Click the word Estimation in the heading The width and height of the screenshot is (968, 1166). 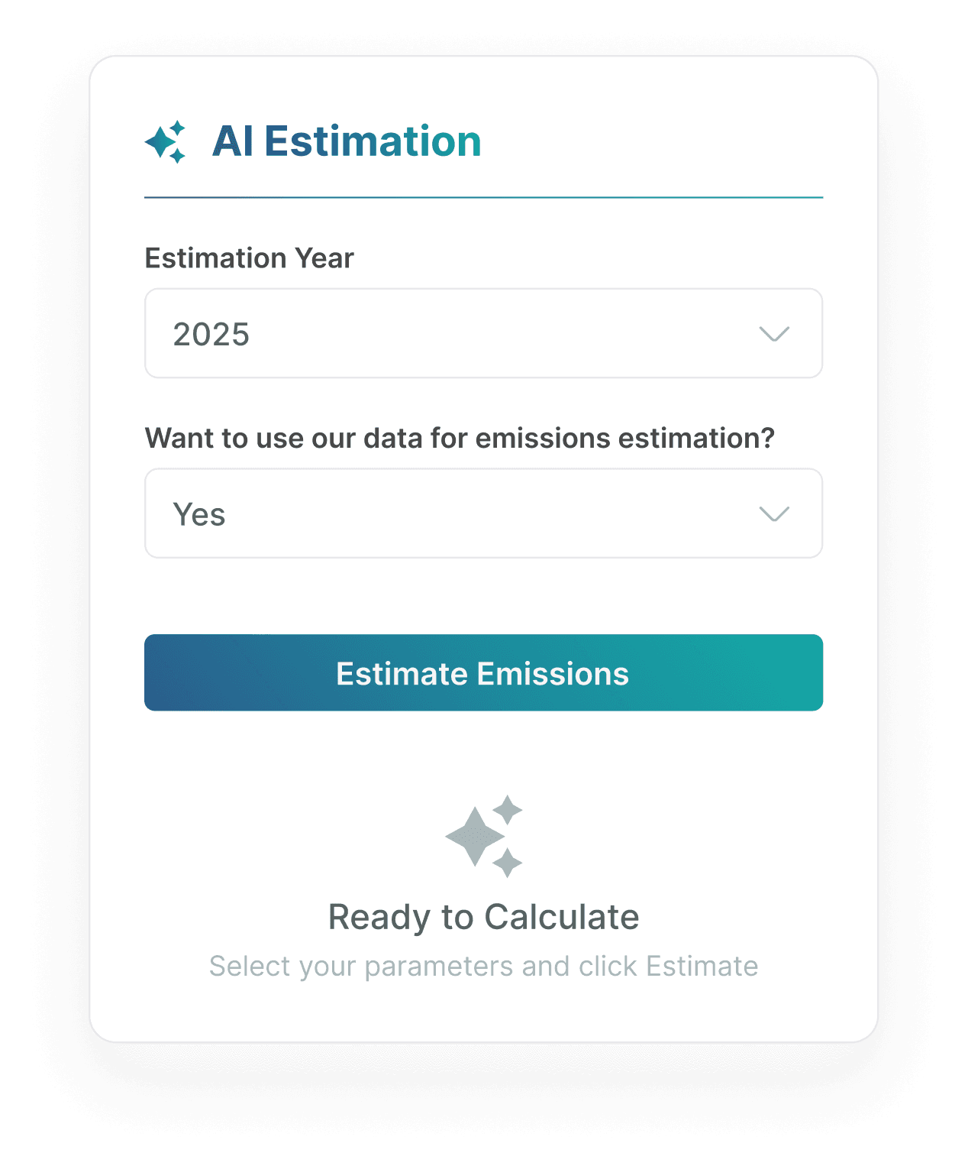[x=373, y=141]
